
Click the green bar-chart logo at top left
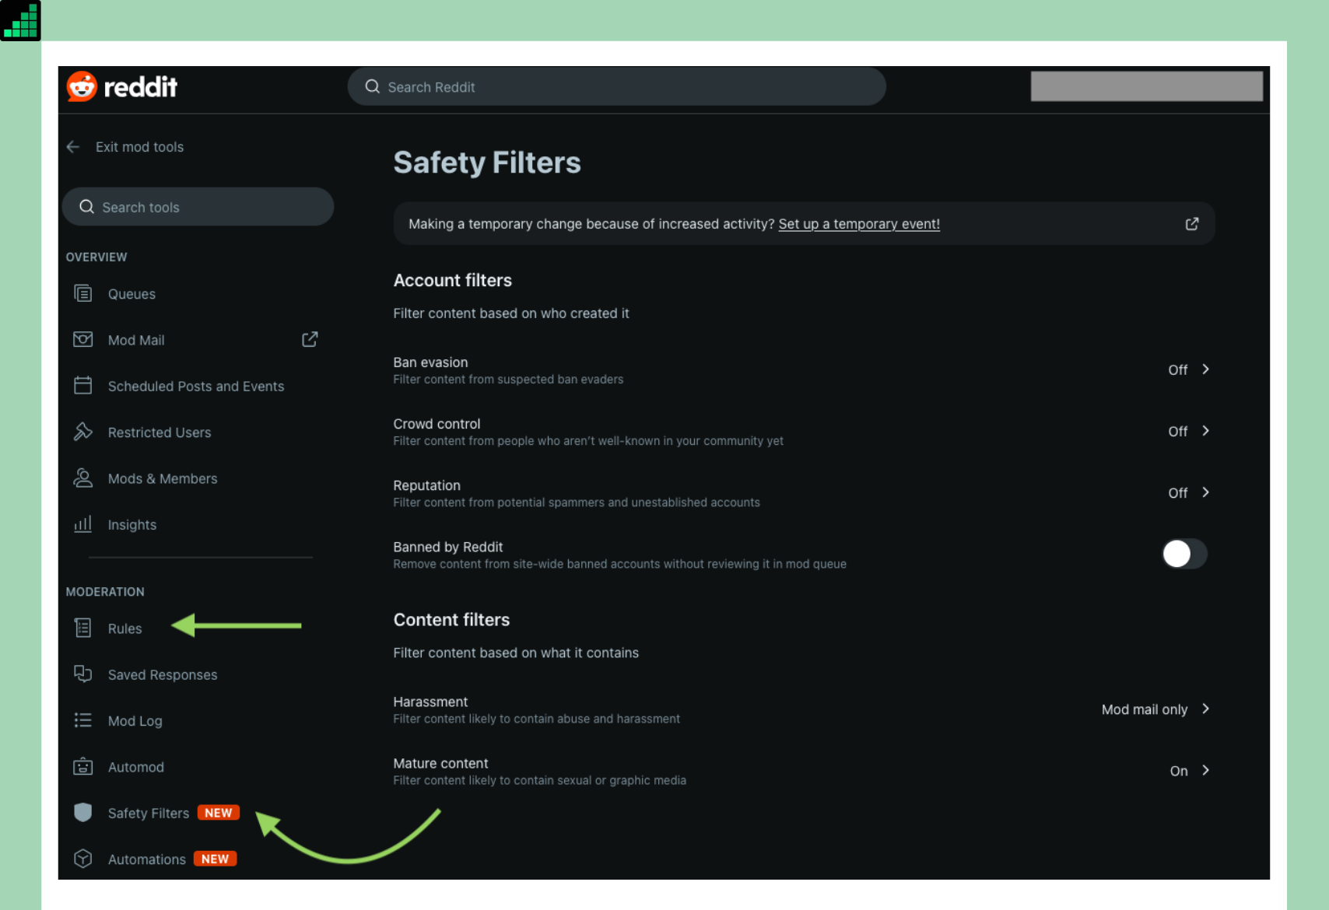click(x=20, y=20)
